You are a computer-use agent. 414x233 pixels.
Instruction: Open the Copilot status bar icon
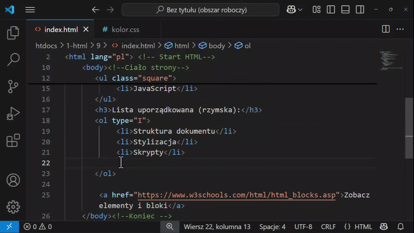[384, 227]
